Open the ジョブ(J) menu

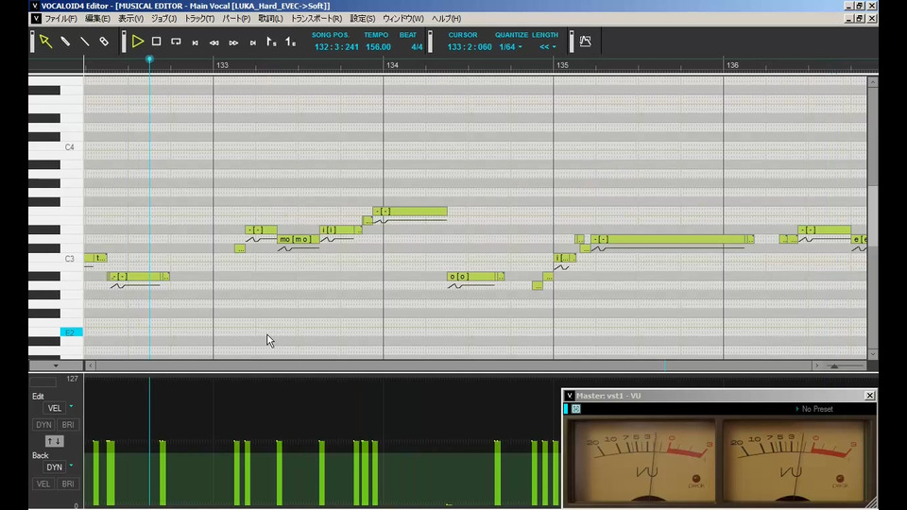tap(163, 19)
